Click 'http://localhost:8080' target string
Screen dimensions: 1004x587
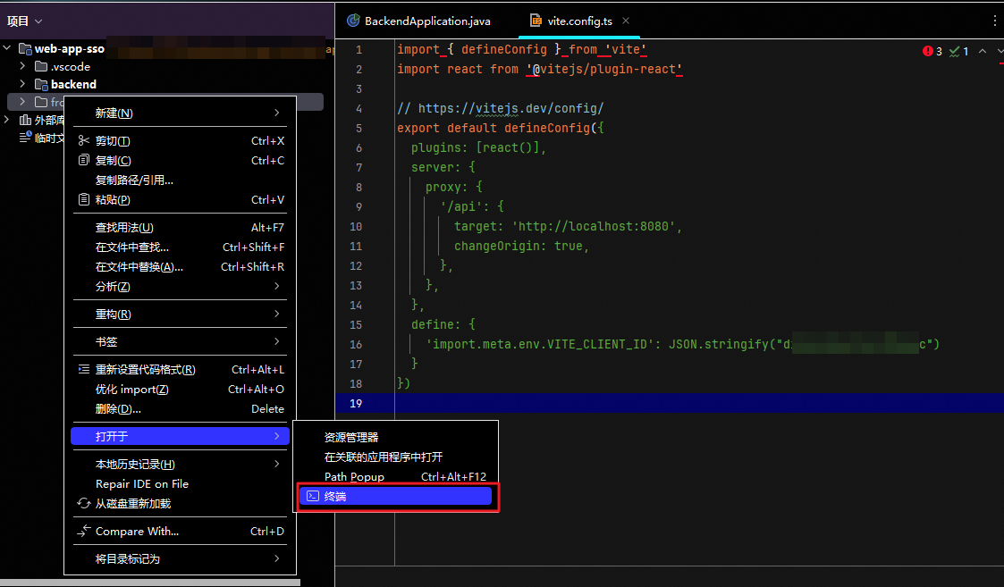pos(594,227)
